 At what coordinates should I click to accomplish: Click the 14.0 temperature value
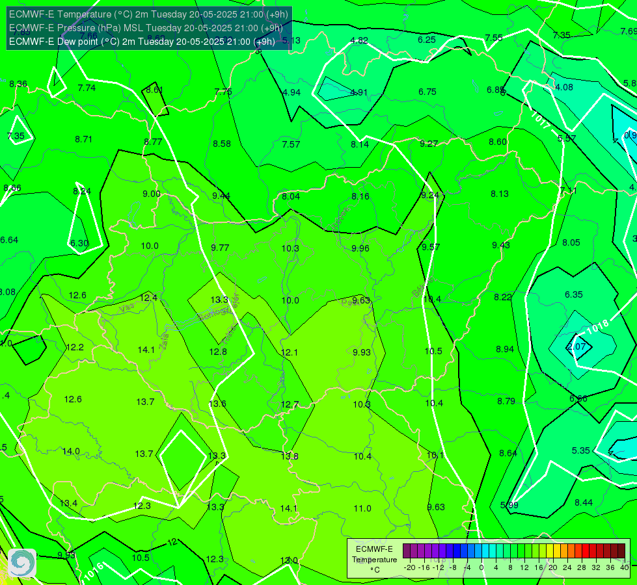71,452
